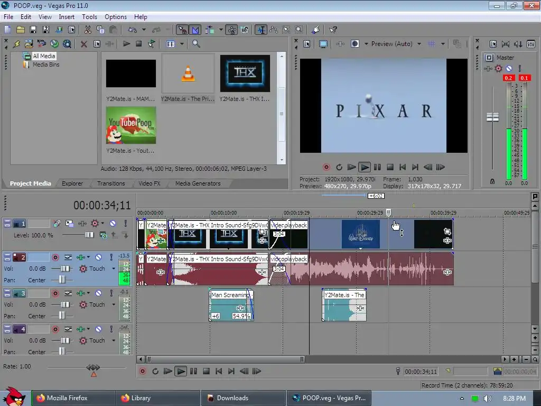Viewport: 541px width, 406px height.
Task: Select the Envelope Edit tool icon
Action: (x=274, y=30)
